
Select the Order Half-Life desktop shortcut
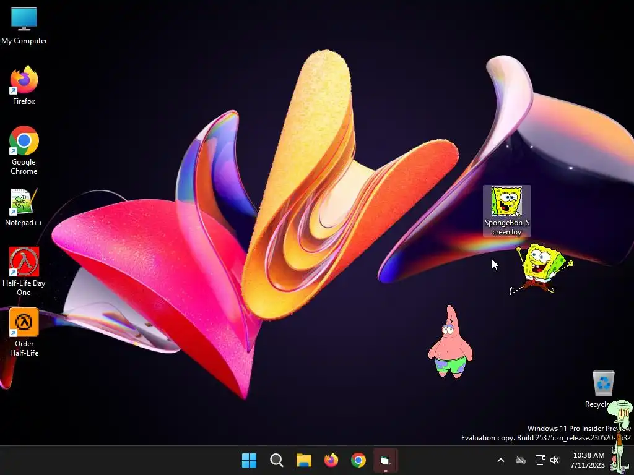(24, 332)
